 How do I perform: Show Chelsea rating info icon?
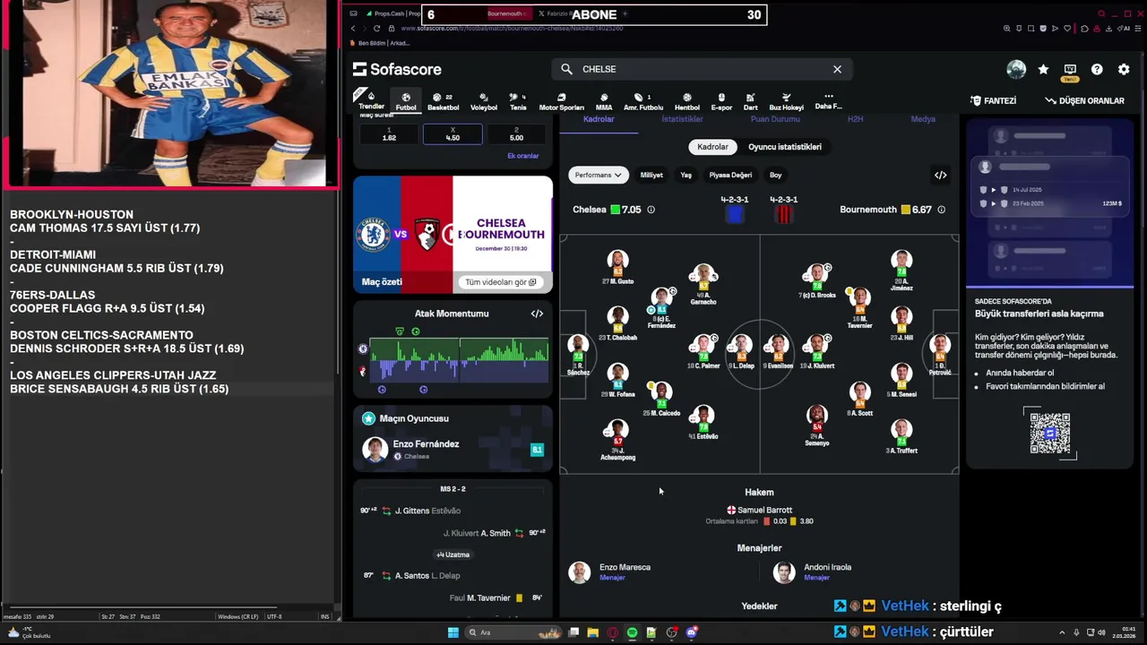pyautogui.click(x=651, y=210)
